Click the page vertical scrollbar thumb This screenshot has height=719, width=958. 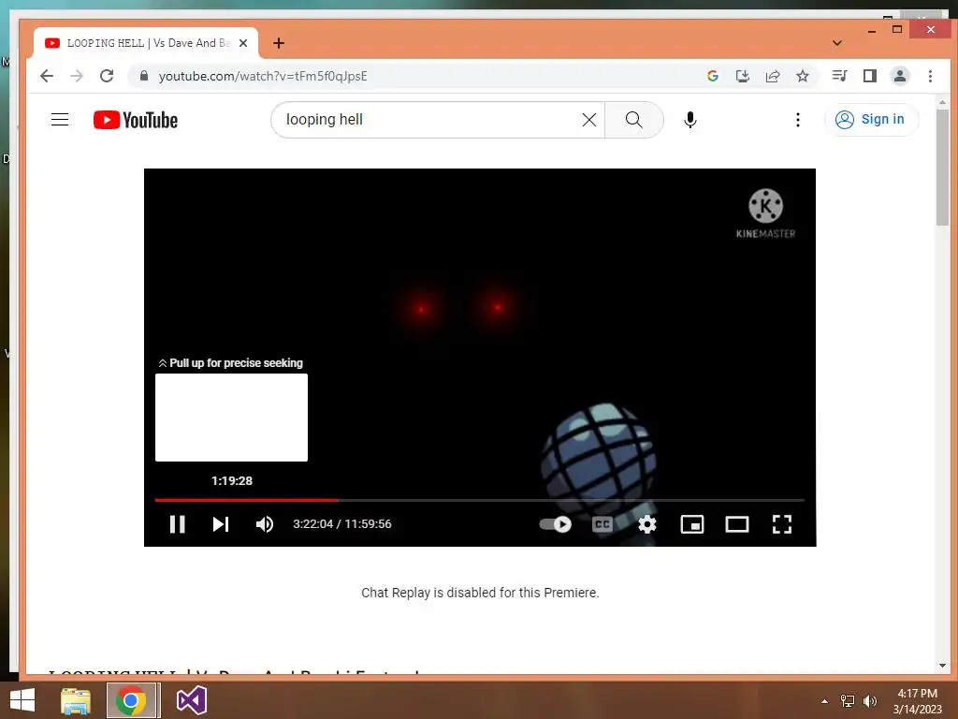(942, 167)
